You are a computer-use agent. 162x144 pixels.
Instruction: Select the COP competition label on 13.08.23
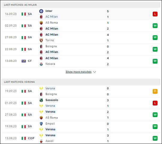tap(31, 138)
